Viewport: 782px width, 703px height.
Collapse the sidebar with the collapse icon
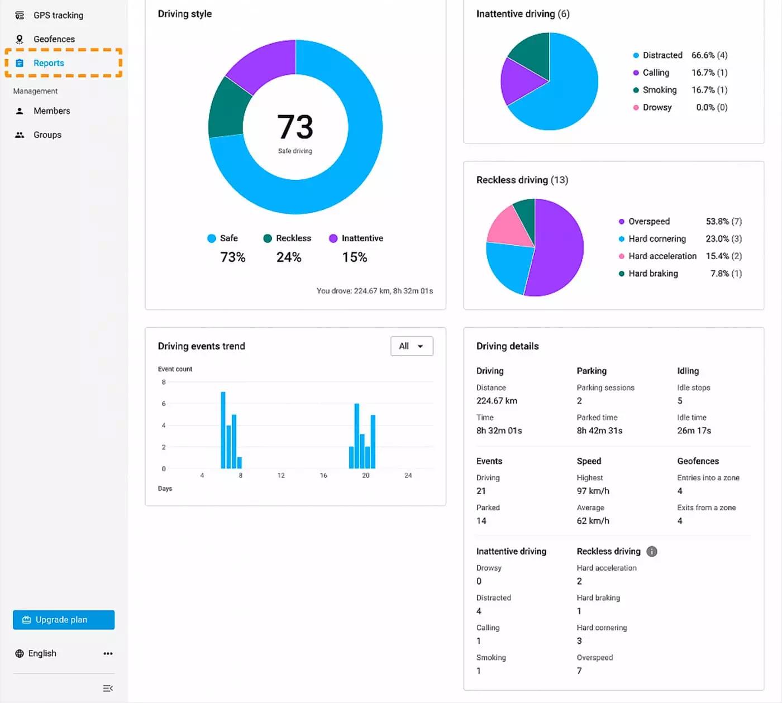108,688
